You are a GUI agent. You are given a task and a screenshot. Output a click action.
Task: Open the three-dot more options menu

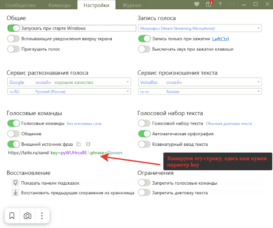pos(42,216)
